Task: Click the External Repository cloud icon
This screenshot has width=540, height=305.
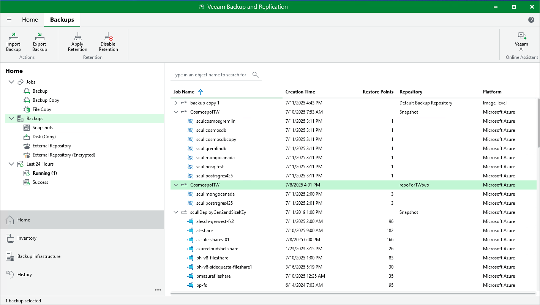Action: click(x=27, y=146)
